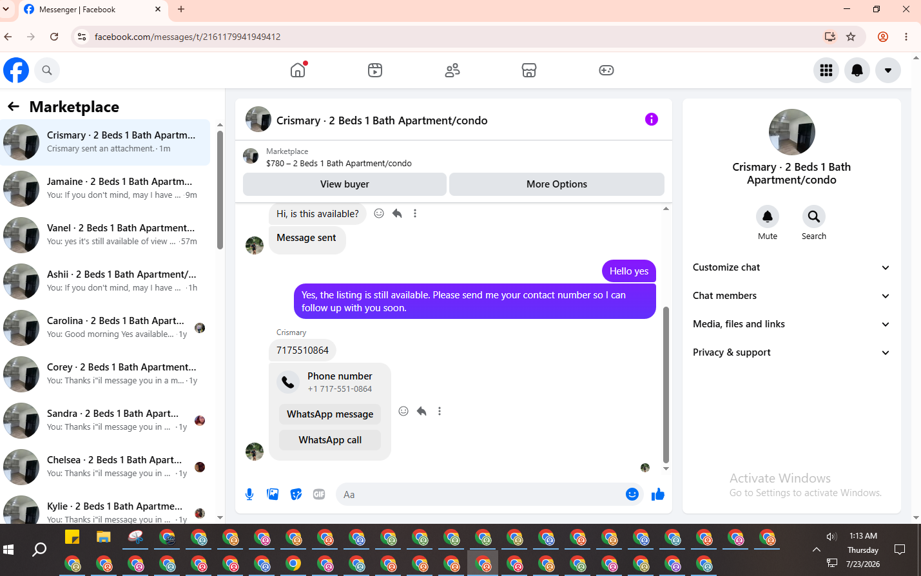Expand the Privacy & support section

pos(791,352)
